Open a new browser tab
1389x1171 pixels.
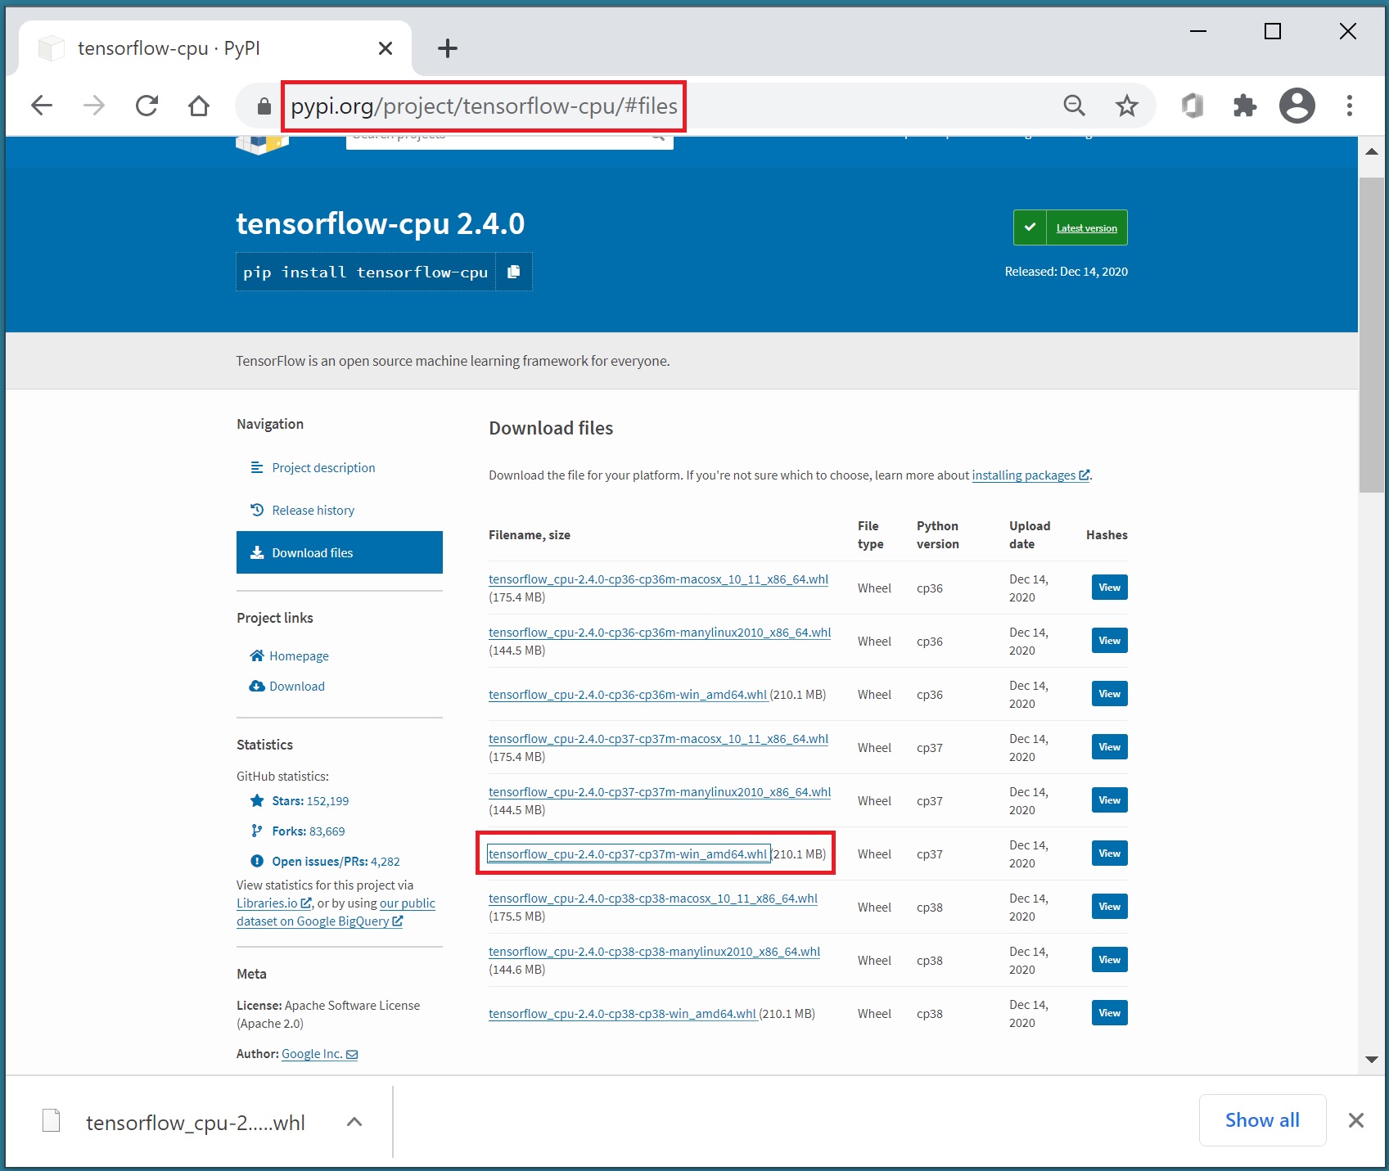[x=447, y=48]
